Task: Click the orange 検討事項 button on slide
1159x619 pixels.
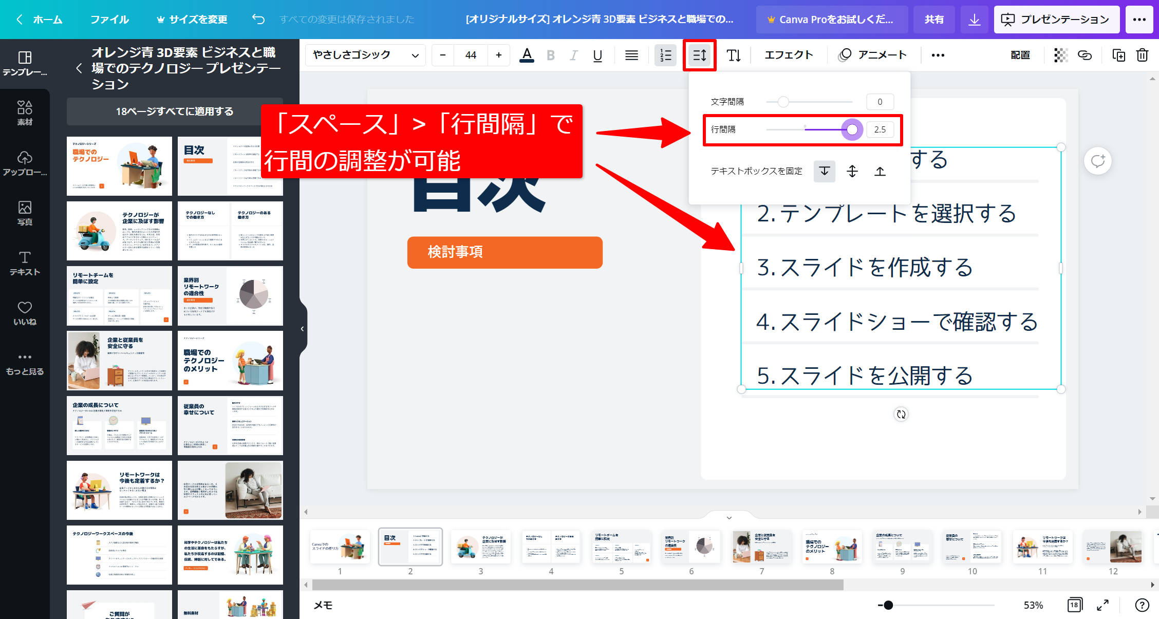Action: [x=505, y=252]
